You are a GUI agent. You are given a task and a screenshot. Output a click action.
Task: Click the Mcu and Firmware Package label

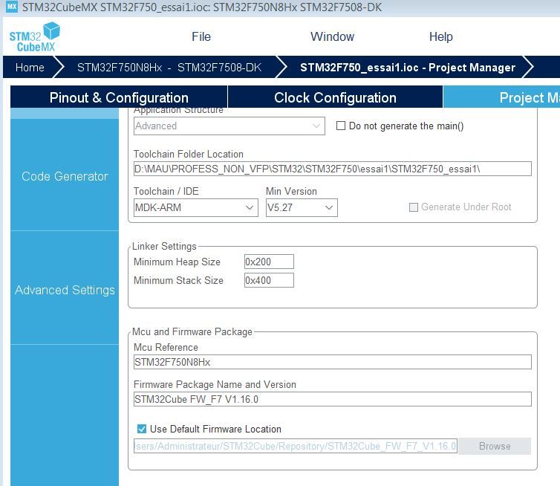pos(192,331)
